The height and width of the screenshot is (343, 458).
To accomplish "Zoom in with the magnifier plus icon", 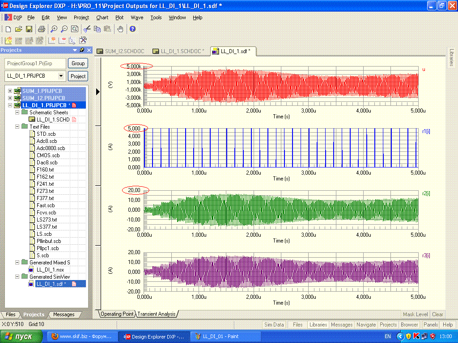I will [54, 29].
